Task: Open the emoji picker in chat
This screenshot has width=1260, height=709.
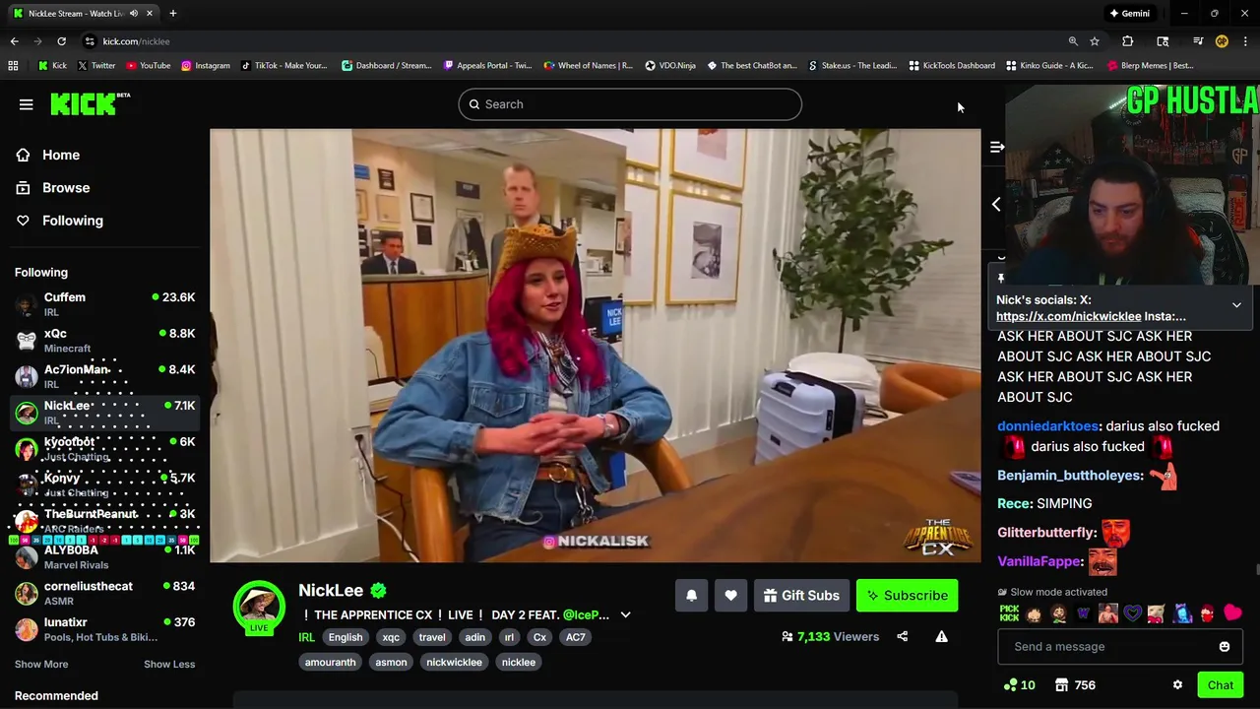Action: click(x=1225, y=647)
